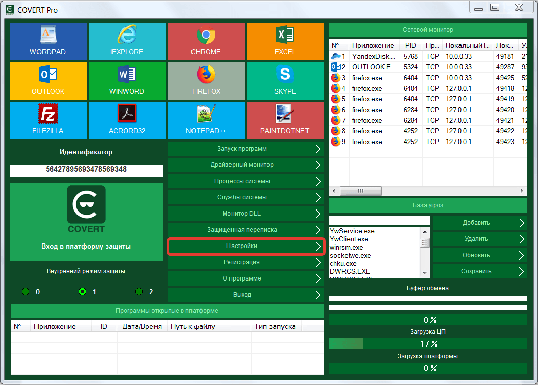The image size is (538, 385).
Task: Open Службы системы menu item
Action: 246,197
